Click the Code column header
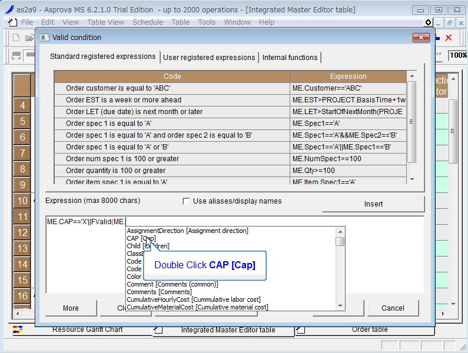The width and height of the screenshot is (468, 353). click(172, 76)
